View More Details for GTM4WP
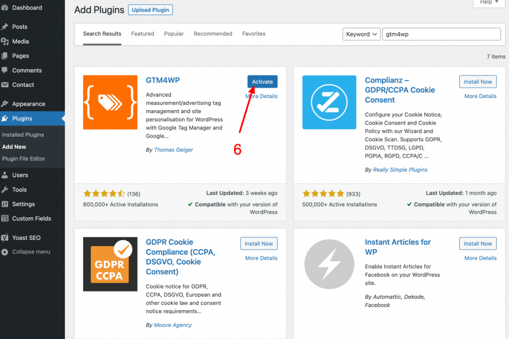Viewport: 509px width, 339px height. point(261,96)
